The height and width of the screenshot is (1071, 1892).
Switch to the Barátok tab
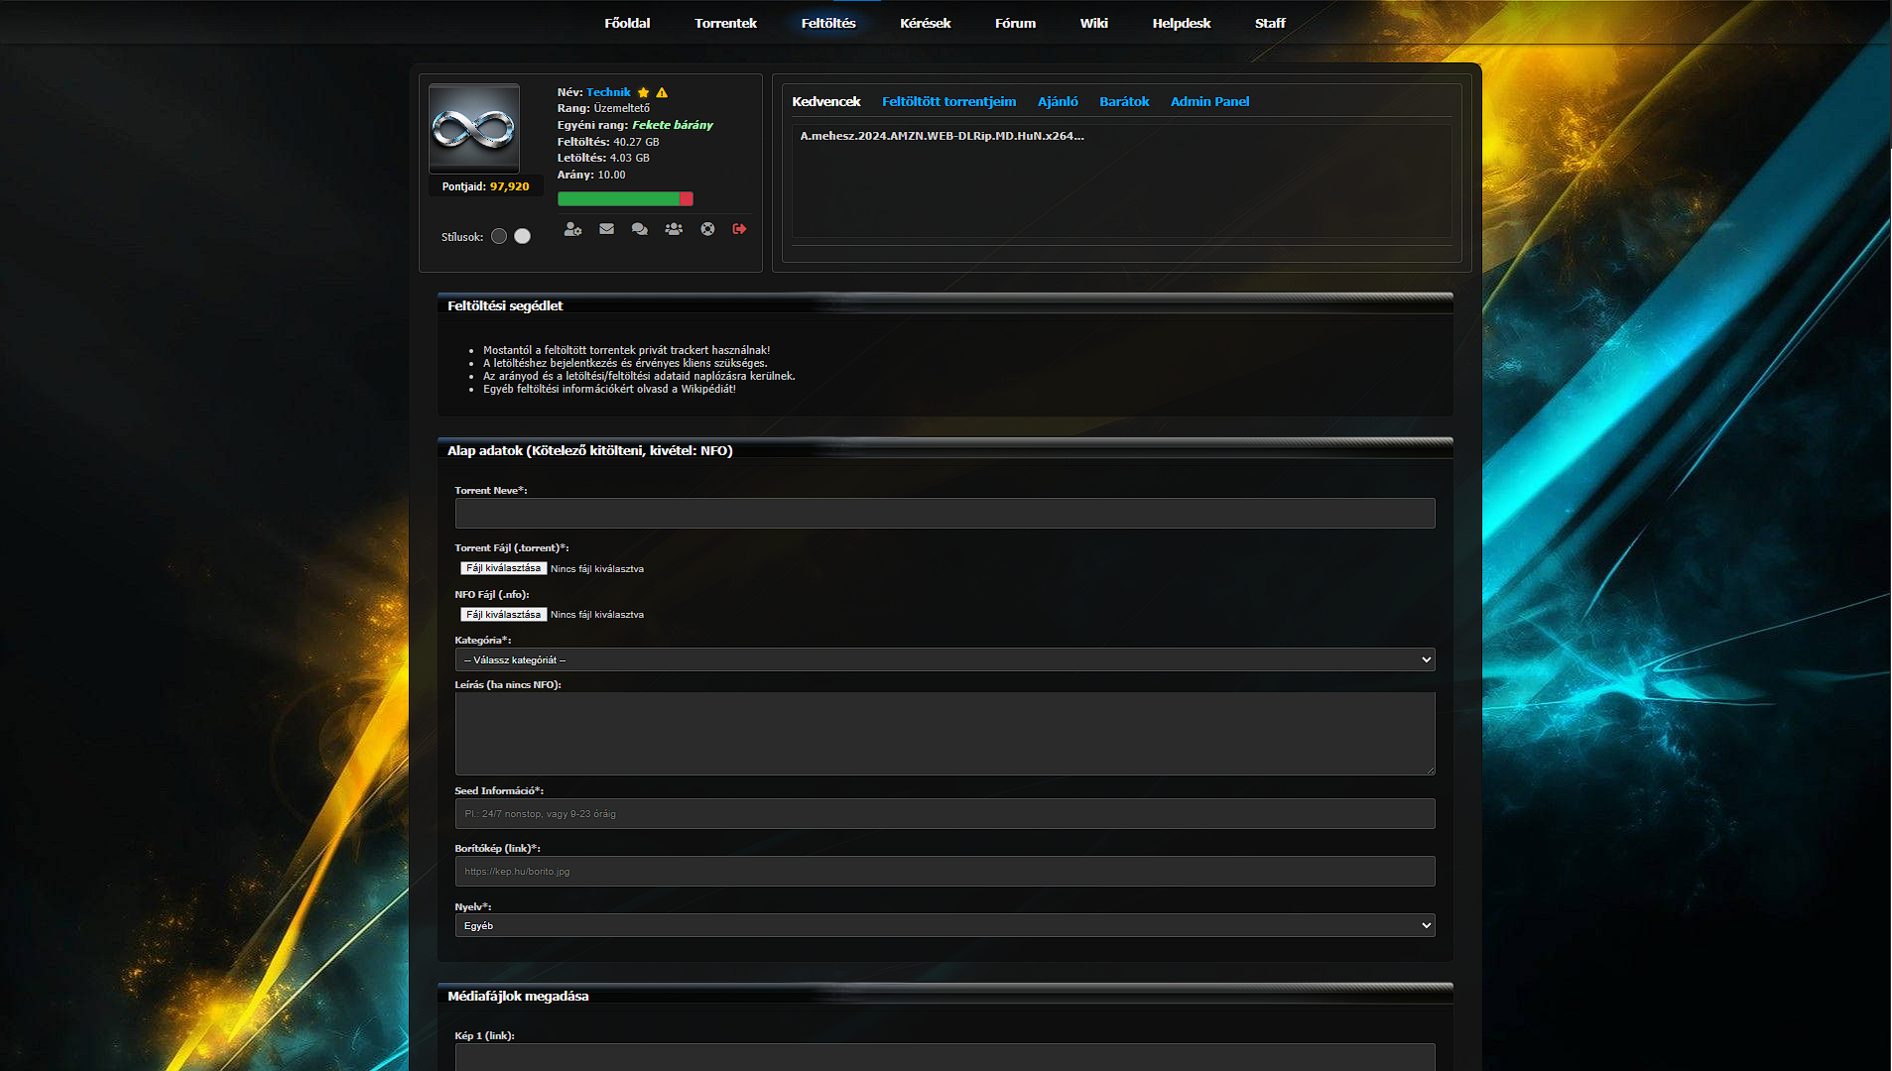click(x=1124, y=101)
